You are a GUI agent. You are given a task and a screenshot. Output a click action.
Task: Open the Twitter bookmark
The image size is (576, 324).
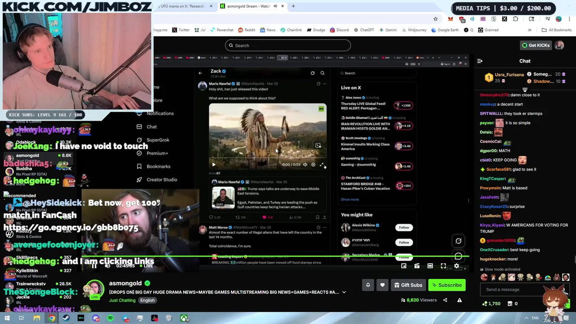tap(180, 30)
